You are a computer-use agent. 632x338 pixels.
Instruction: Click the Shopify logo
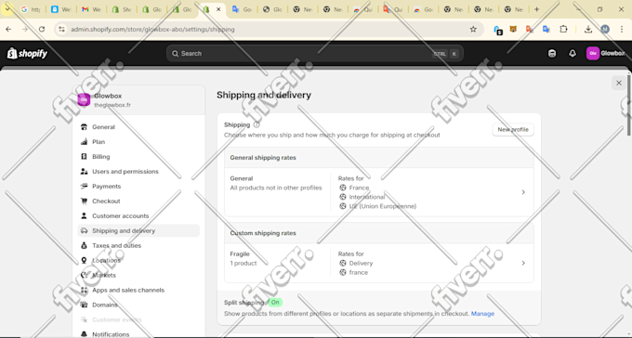pyautogui.click(x=27, y=53)
